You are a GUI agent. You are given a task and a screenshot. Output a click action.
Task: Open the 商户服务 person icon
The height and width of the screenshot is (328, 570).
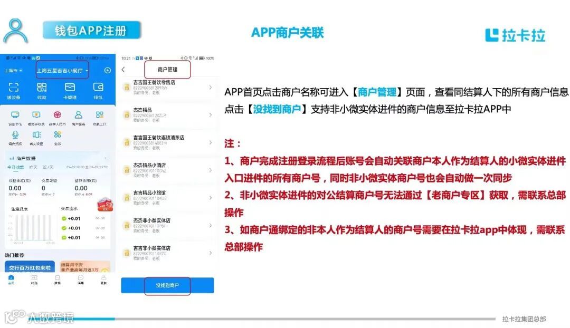[x=78, y=115]
